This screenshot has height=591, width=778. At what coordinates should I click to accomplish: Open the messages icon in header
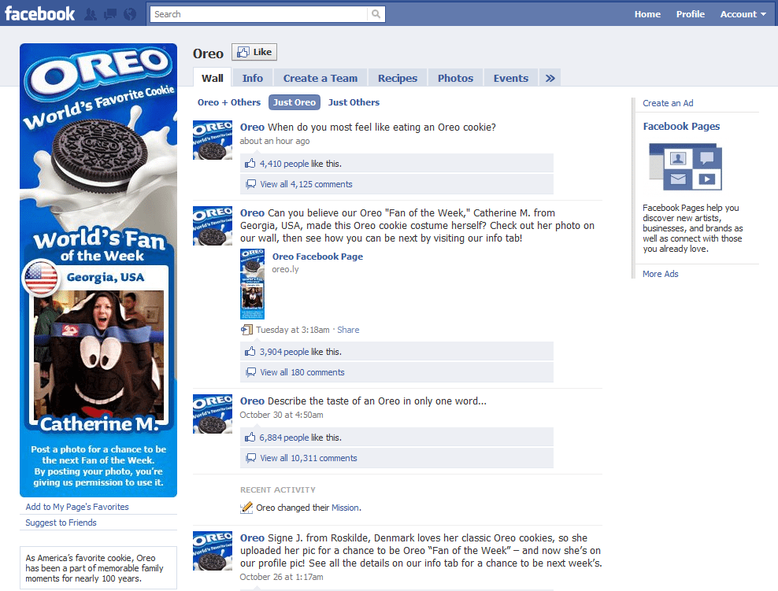pyautogui.click(x=109, y=14)
